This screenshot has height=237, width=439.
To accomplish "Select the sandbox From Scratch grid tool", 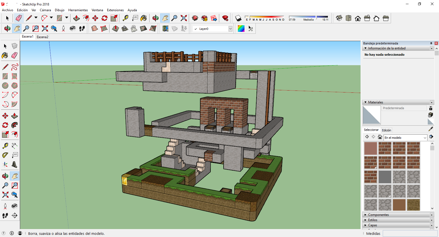I will point(104,29).
